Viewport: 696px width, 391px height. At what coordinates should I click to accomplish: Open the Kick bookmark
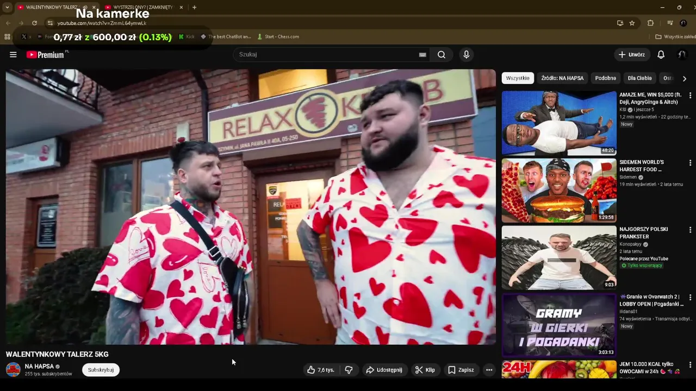187,36
